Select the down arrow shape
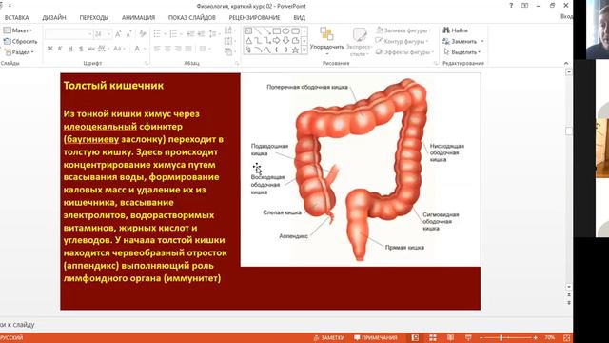 coord(285,40)
